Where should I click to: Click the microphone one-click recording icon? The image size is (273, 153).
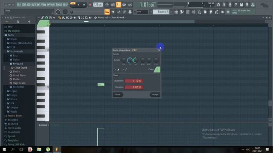point(230,5)
